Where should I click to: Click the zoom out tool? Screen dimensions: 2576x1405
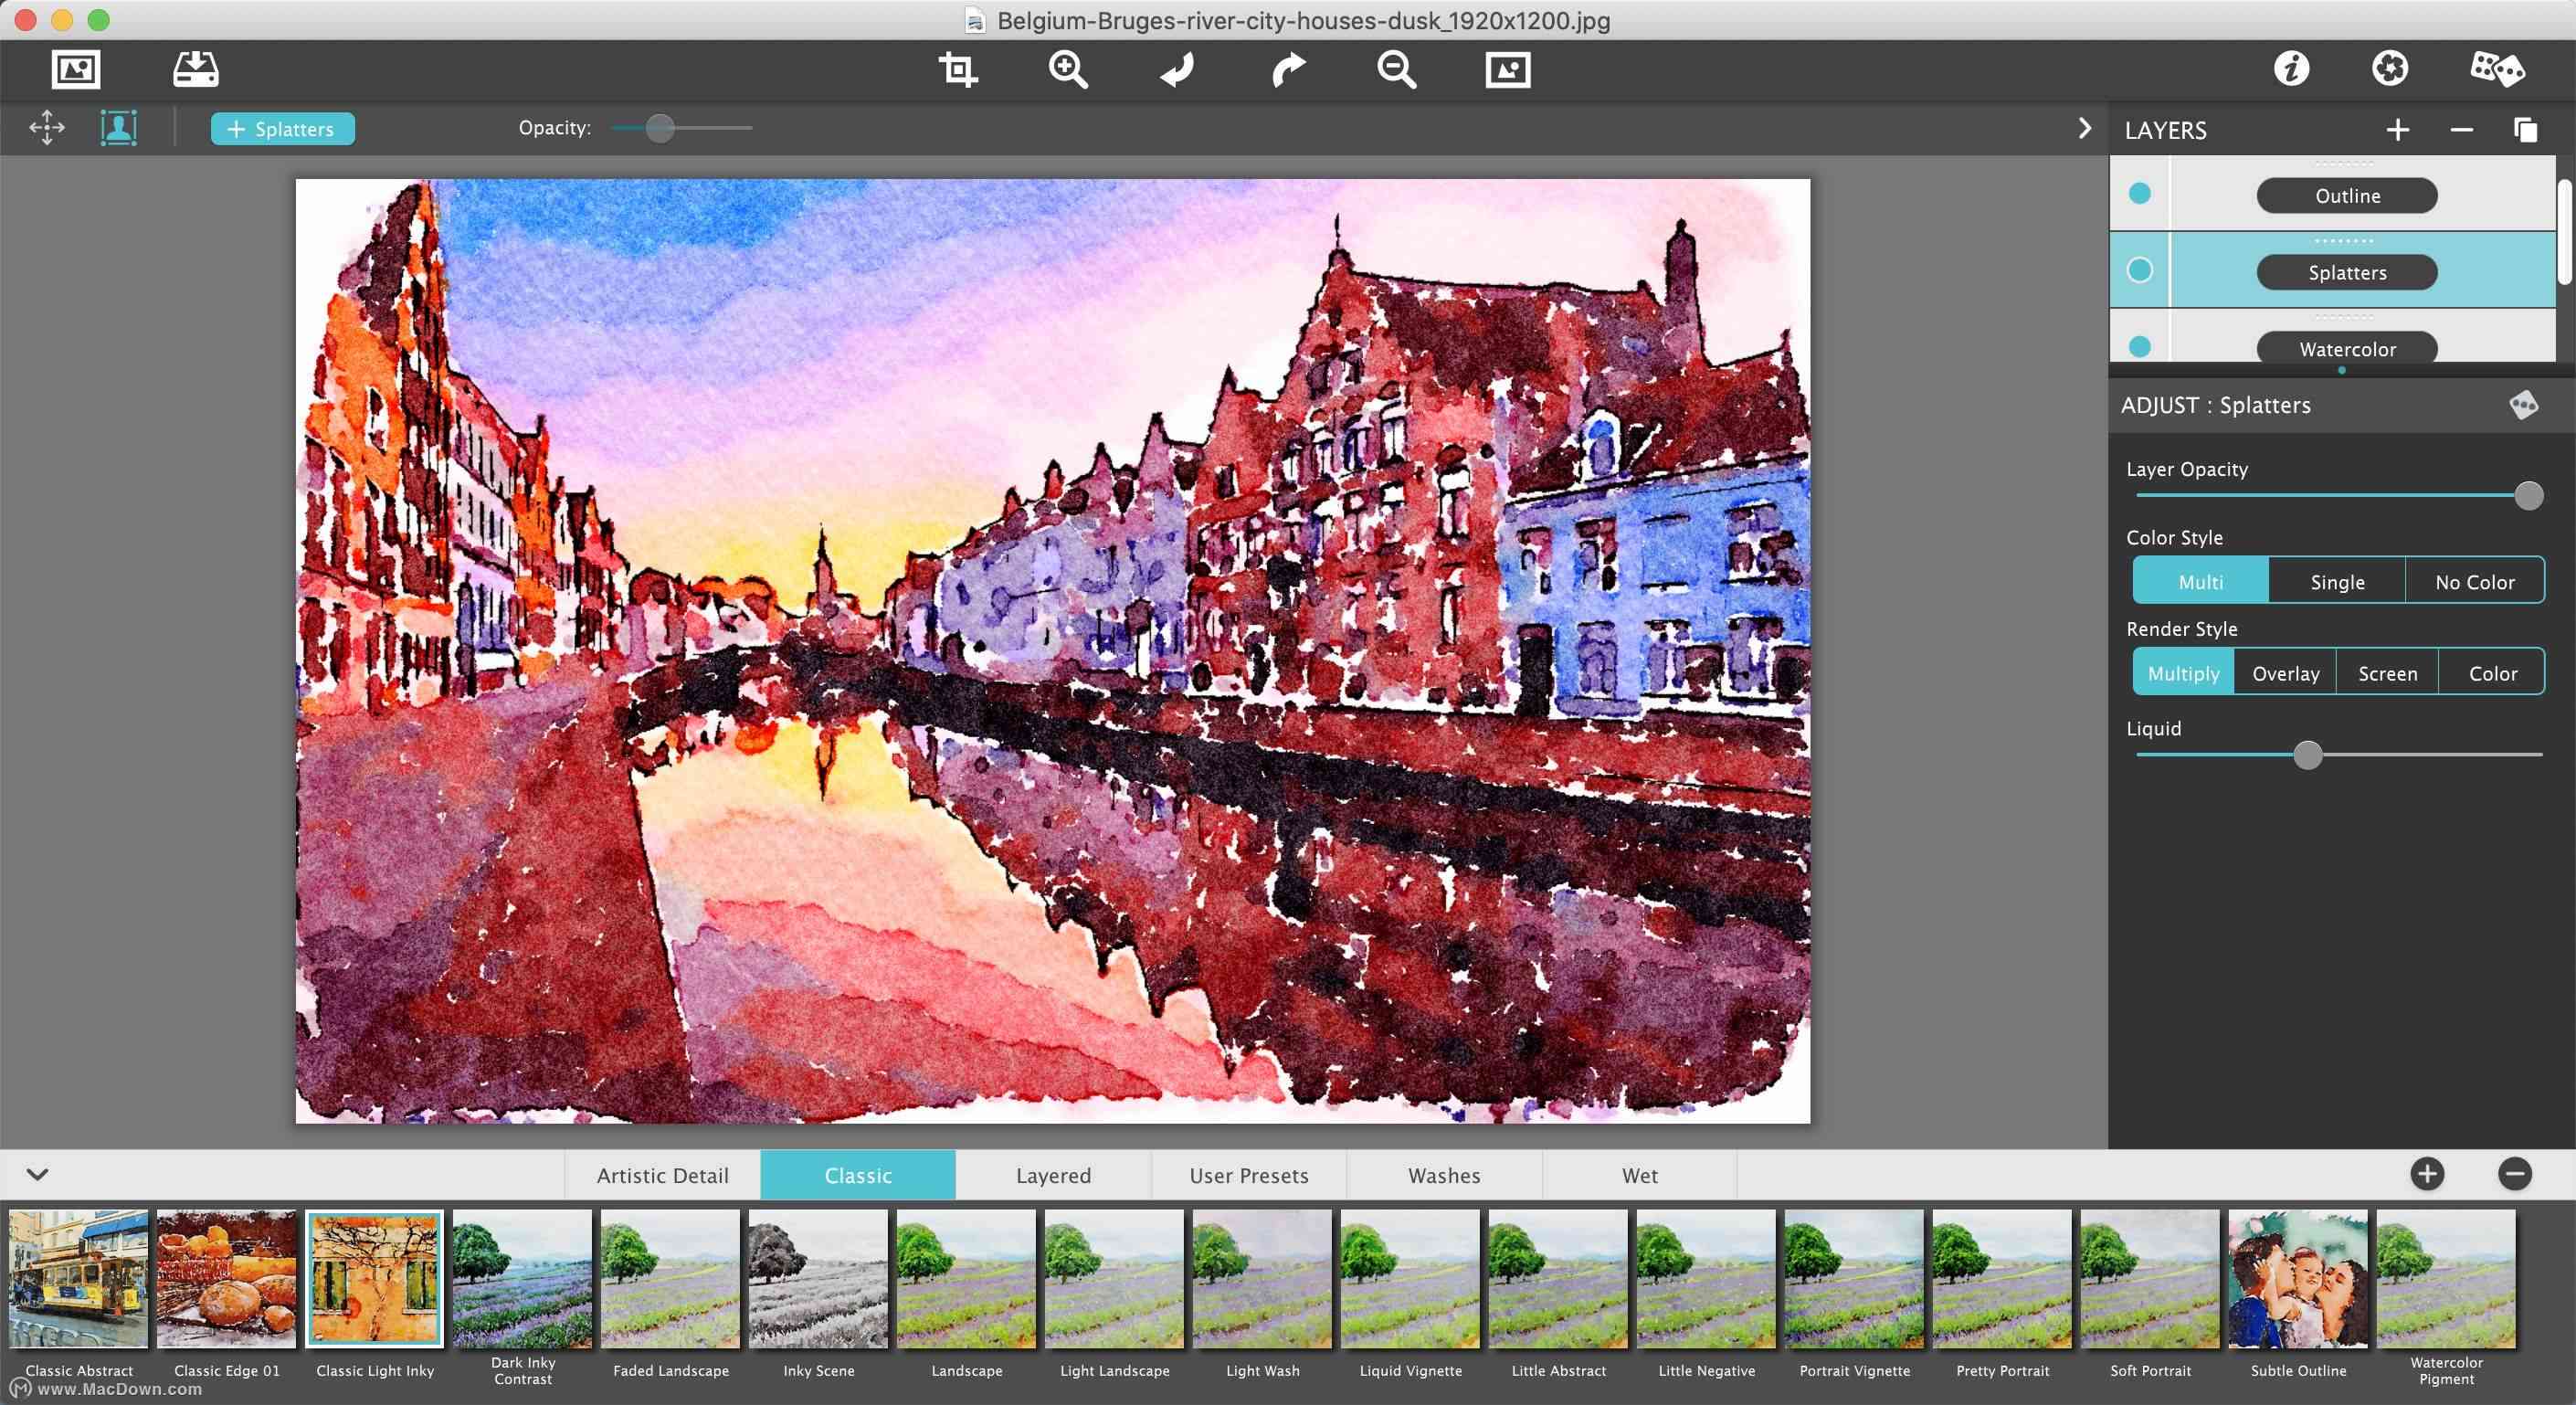(x=1396, y=69)
